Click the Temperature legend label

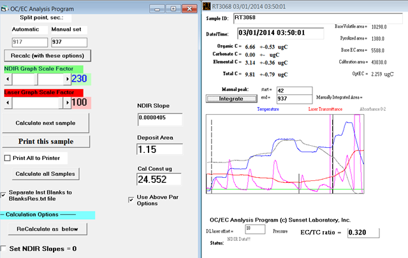[268, 109]
